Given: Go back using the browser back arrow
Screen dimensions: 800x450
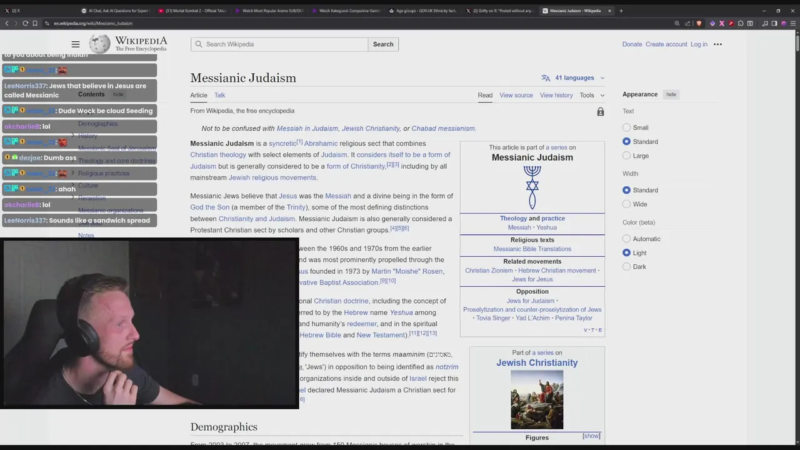Looking at the screenshot, I should (7, 23).
